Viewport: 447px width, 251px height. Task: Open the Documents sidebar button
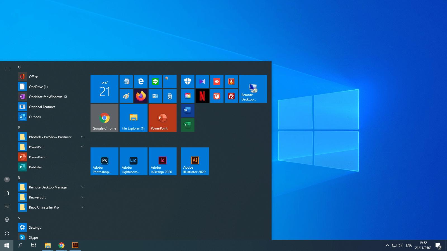[7, 193]
